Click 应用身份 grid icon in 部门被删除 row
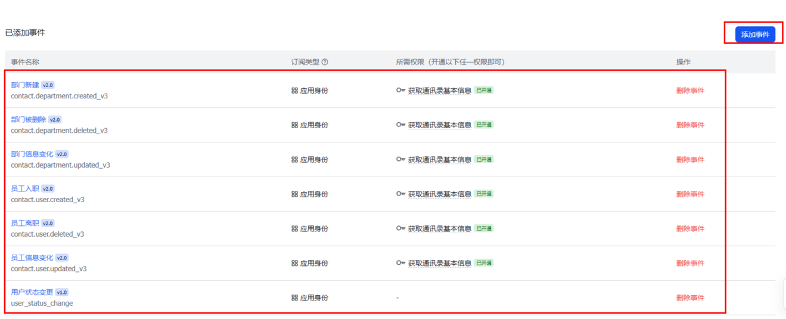 tap(294, 125)
